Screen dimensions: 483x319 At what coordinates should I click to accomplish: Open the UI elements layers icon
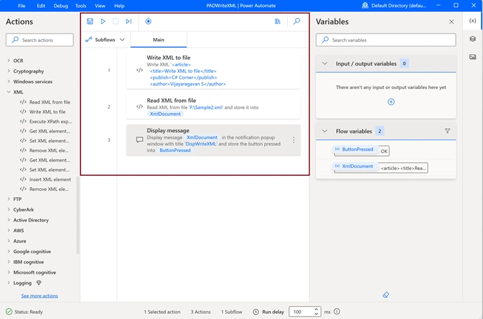(473, 39)
